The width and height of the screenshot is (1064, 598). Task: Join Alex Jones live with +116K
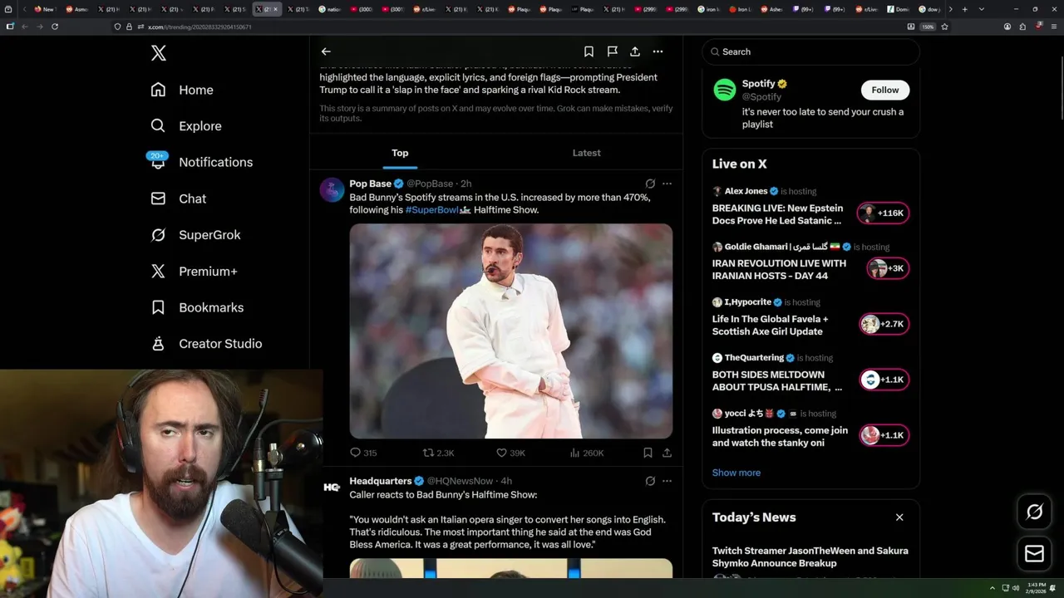click(x=884, y=213)
